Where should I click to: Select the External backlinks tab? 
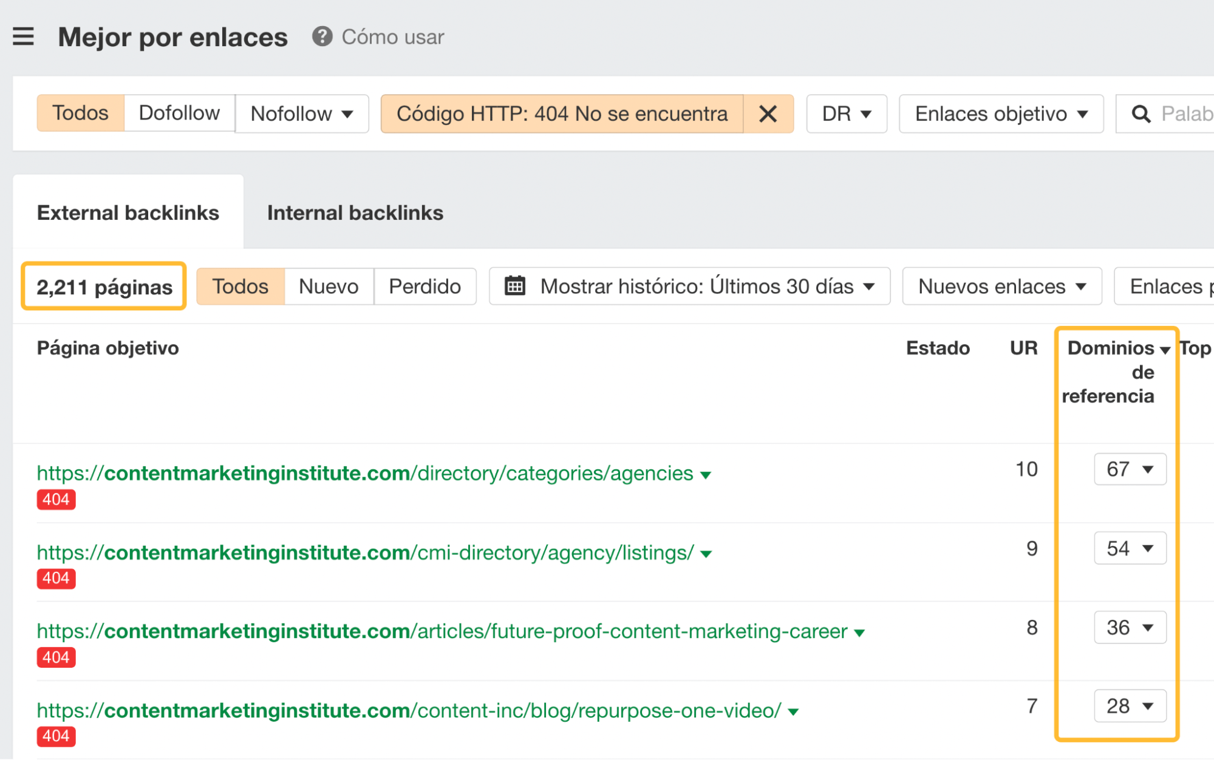[x=128, y=212]
